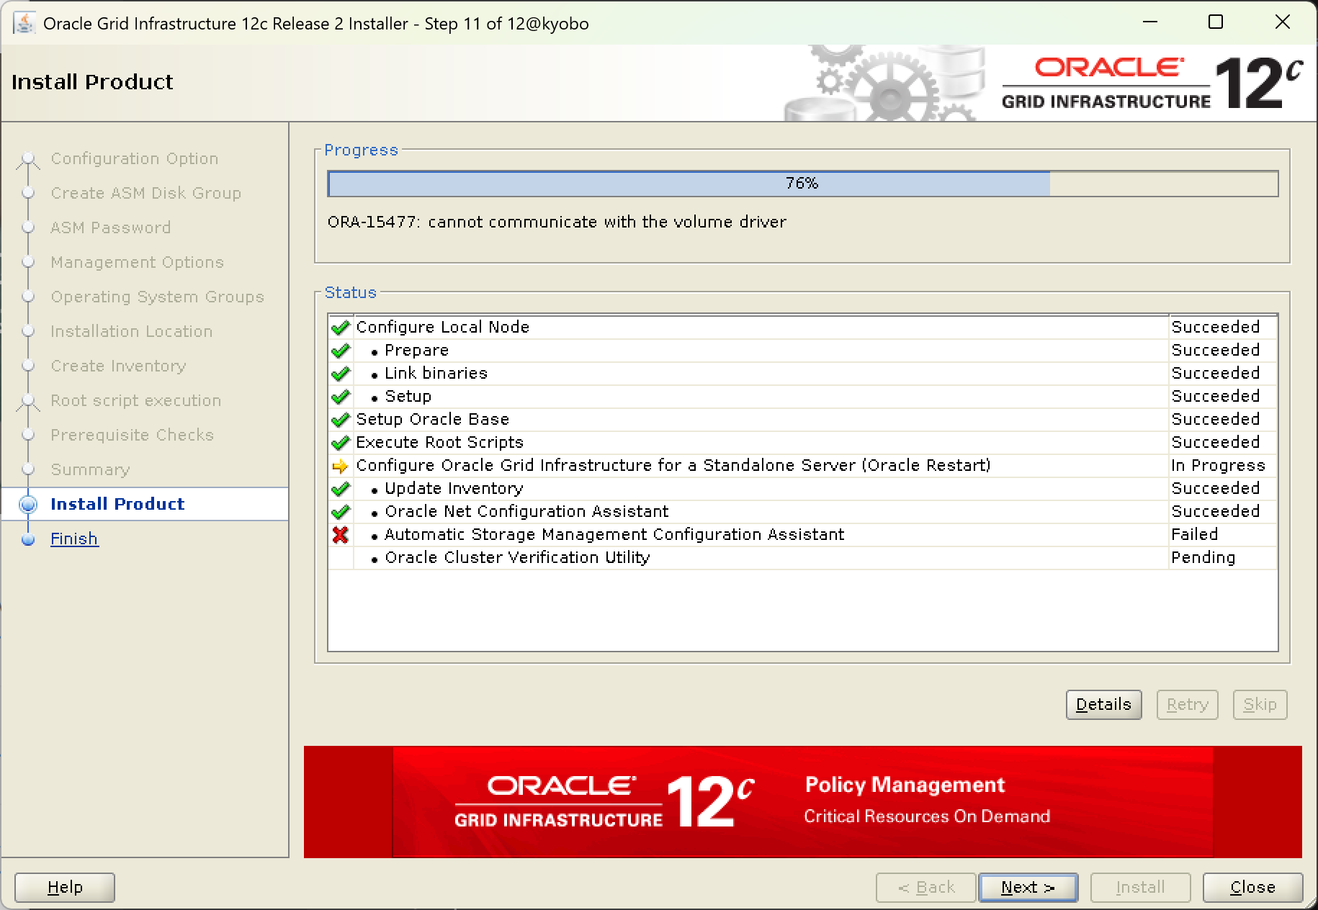Minimize the installer window
The height and width of the screenshot is (910, 1318).
tap(1150, 22)
